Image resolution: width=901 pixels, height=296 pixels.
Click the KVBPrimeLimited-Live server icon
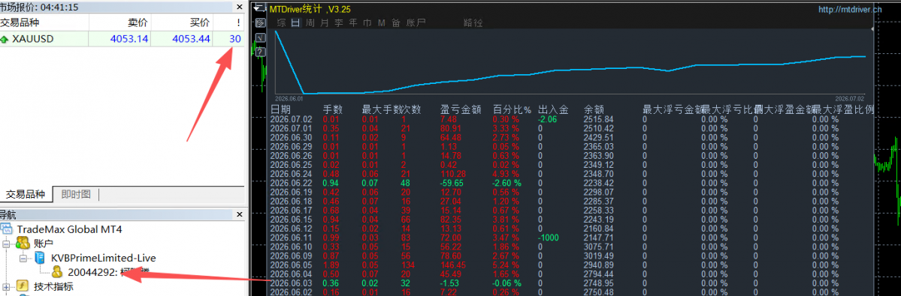click(40, 259)
